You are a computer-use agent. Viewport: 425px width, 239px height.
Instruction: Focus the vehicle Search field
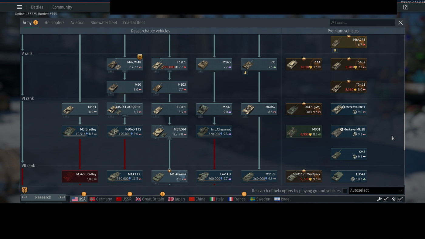(x=362, y=22)
